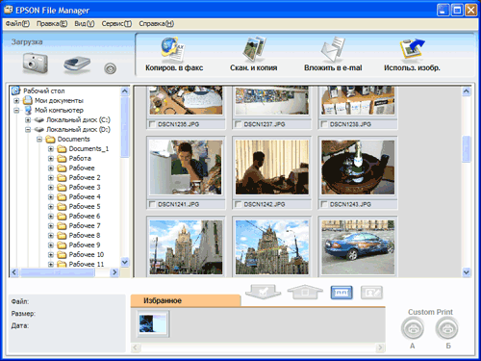Collapse the Мой компьютер node
This screenshot has width=481, height=361.
point(16,111)
